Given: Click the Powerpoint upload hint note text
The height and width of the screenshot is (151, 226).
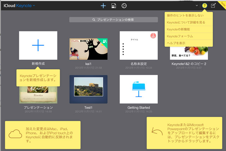Looking at the screenshot, I should click(x=193, y=133).
